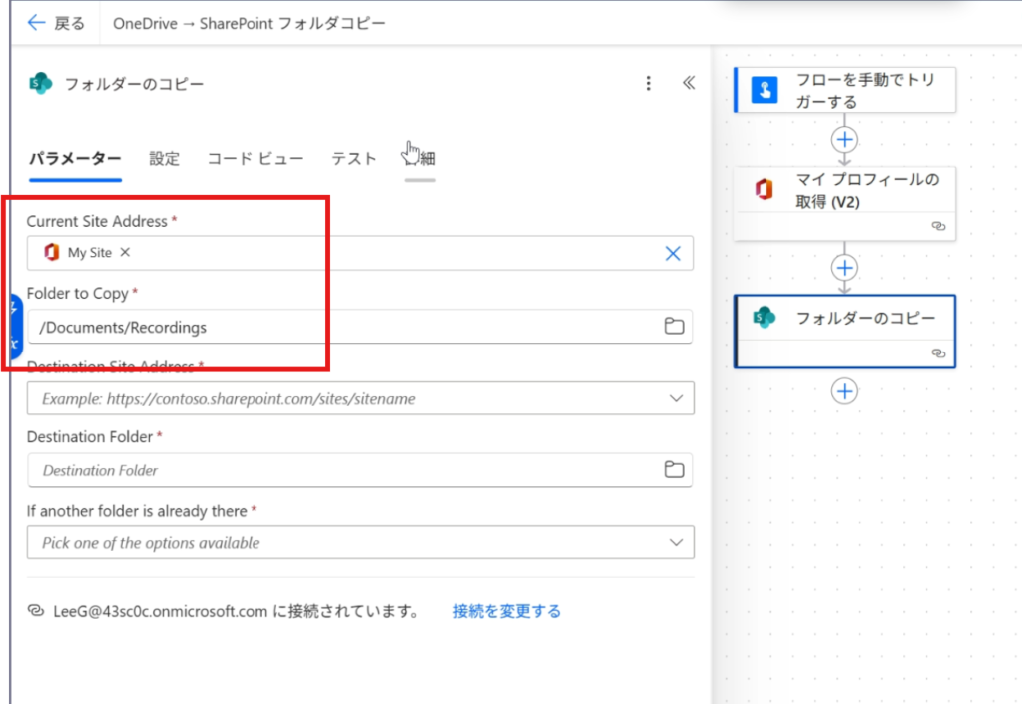Add step below the manual trigger card

click(x=844, y=139)
